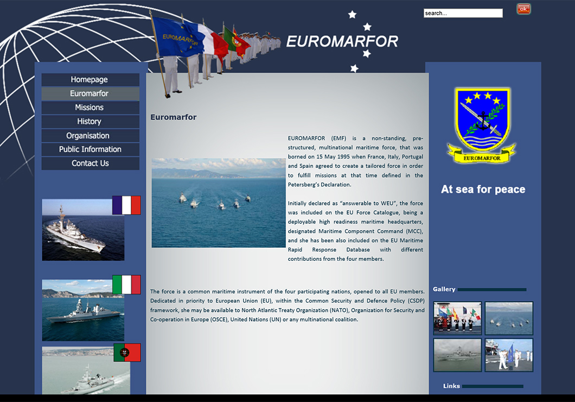The image size is (575, 402).
Task: Click into the search text field
Action: (x=463, y=13)
